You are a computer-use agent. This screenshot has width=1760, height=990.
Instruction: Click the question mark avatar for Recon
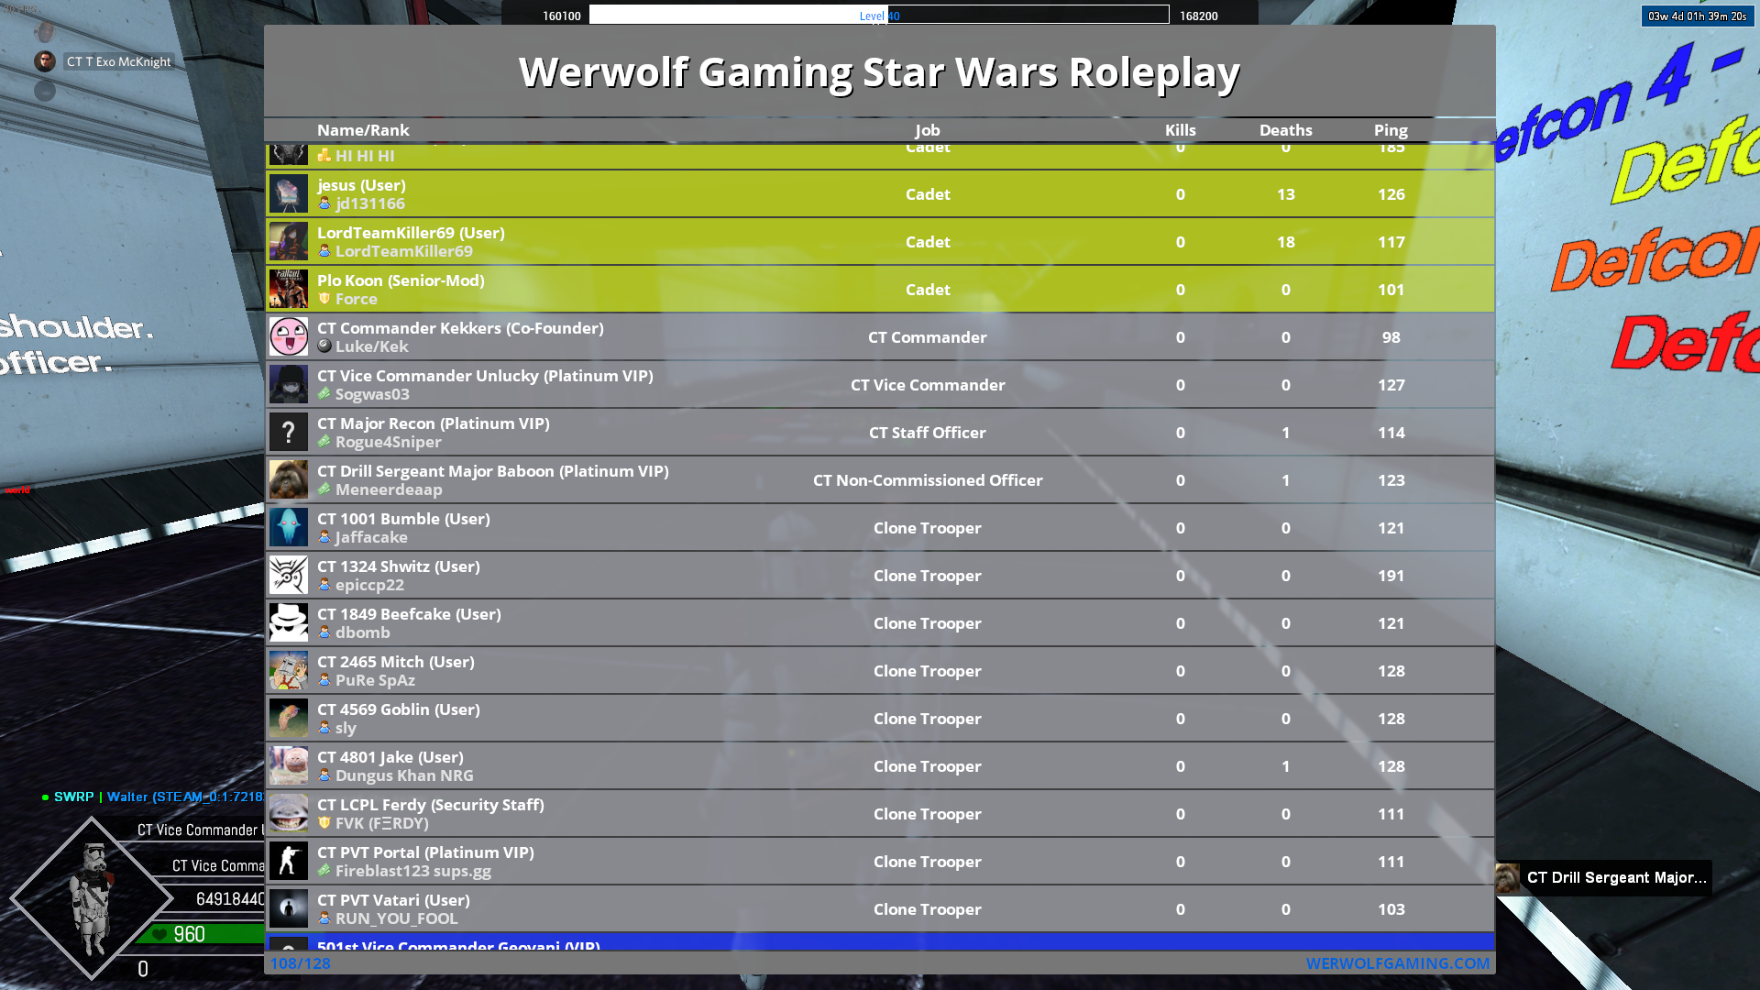[288, 432]
